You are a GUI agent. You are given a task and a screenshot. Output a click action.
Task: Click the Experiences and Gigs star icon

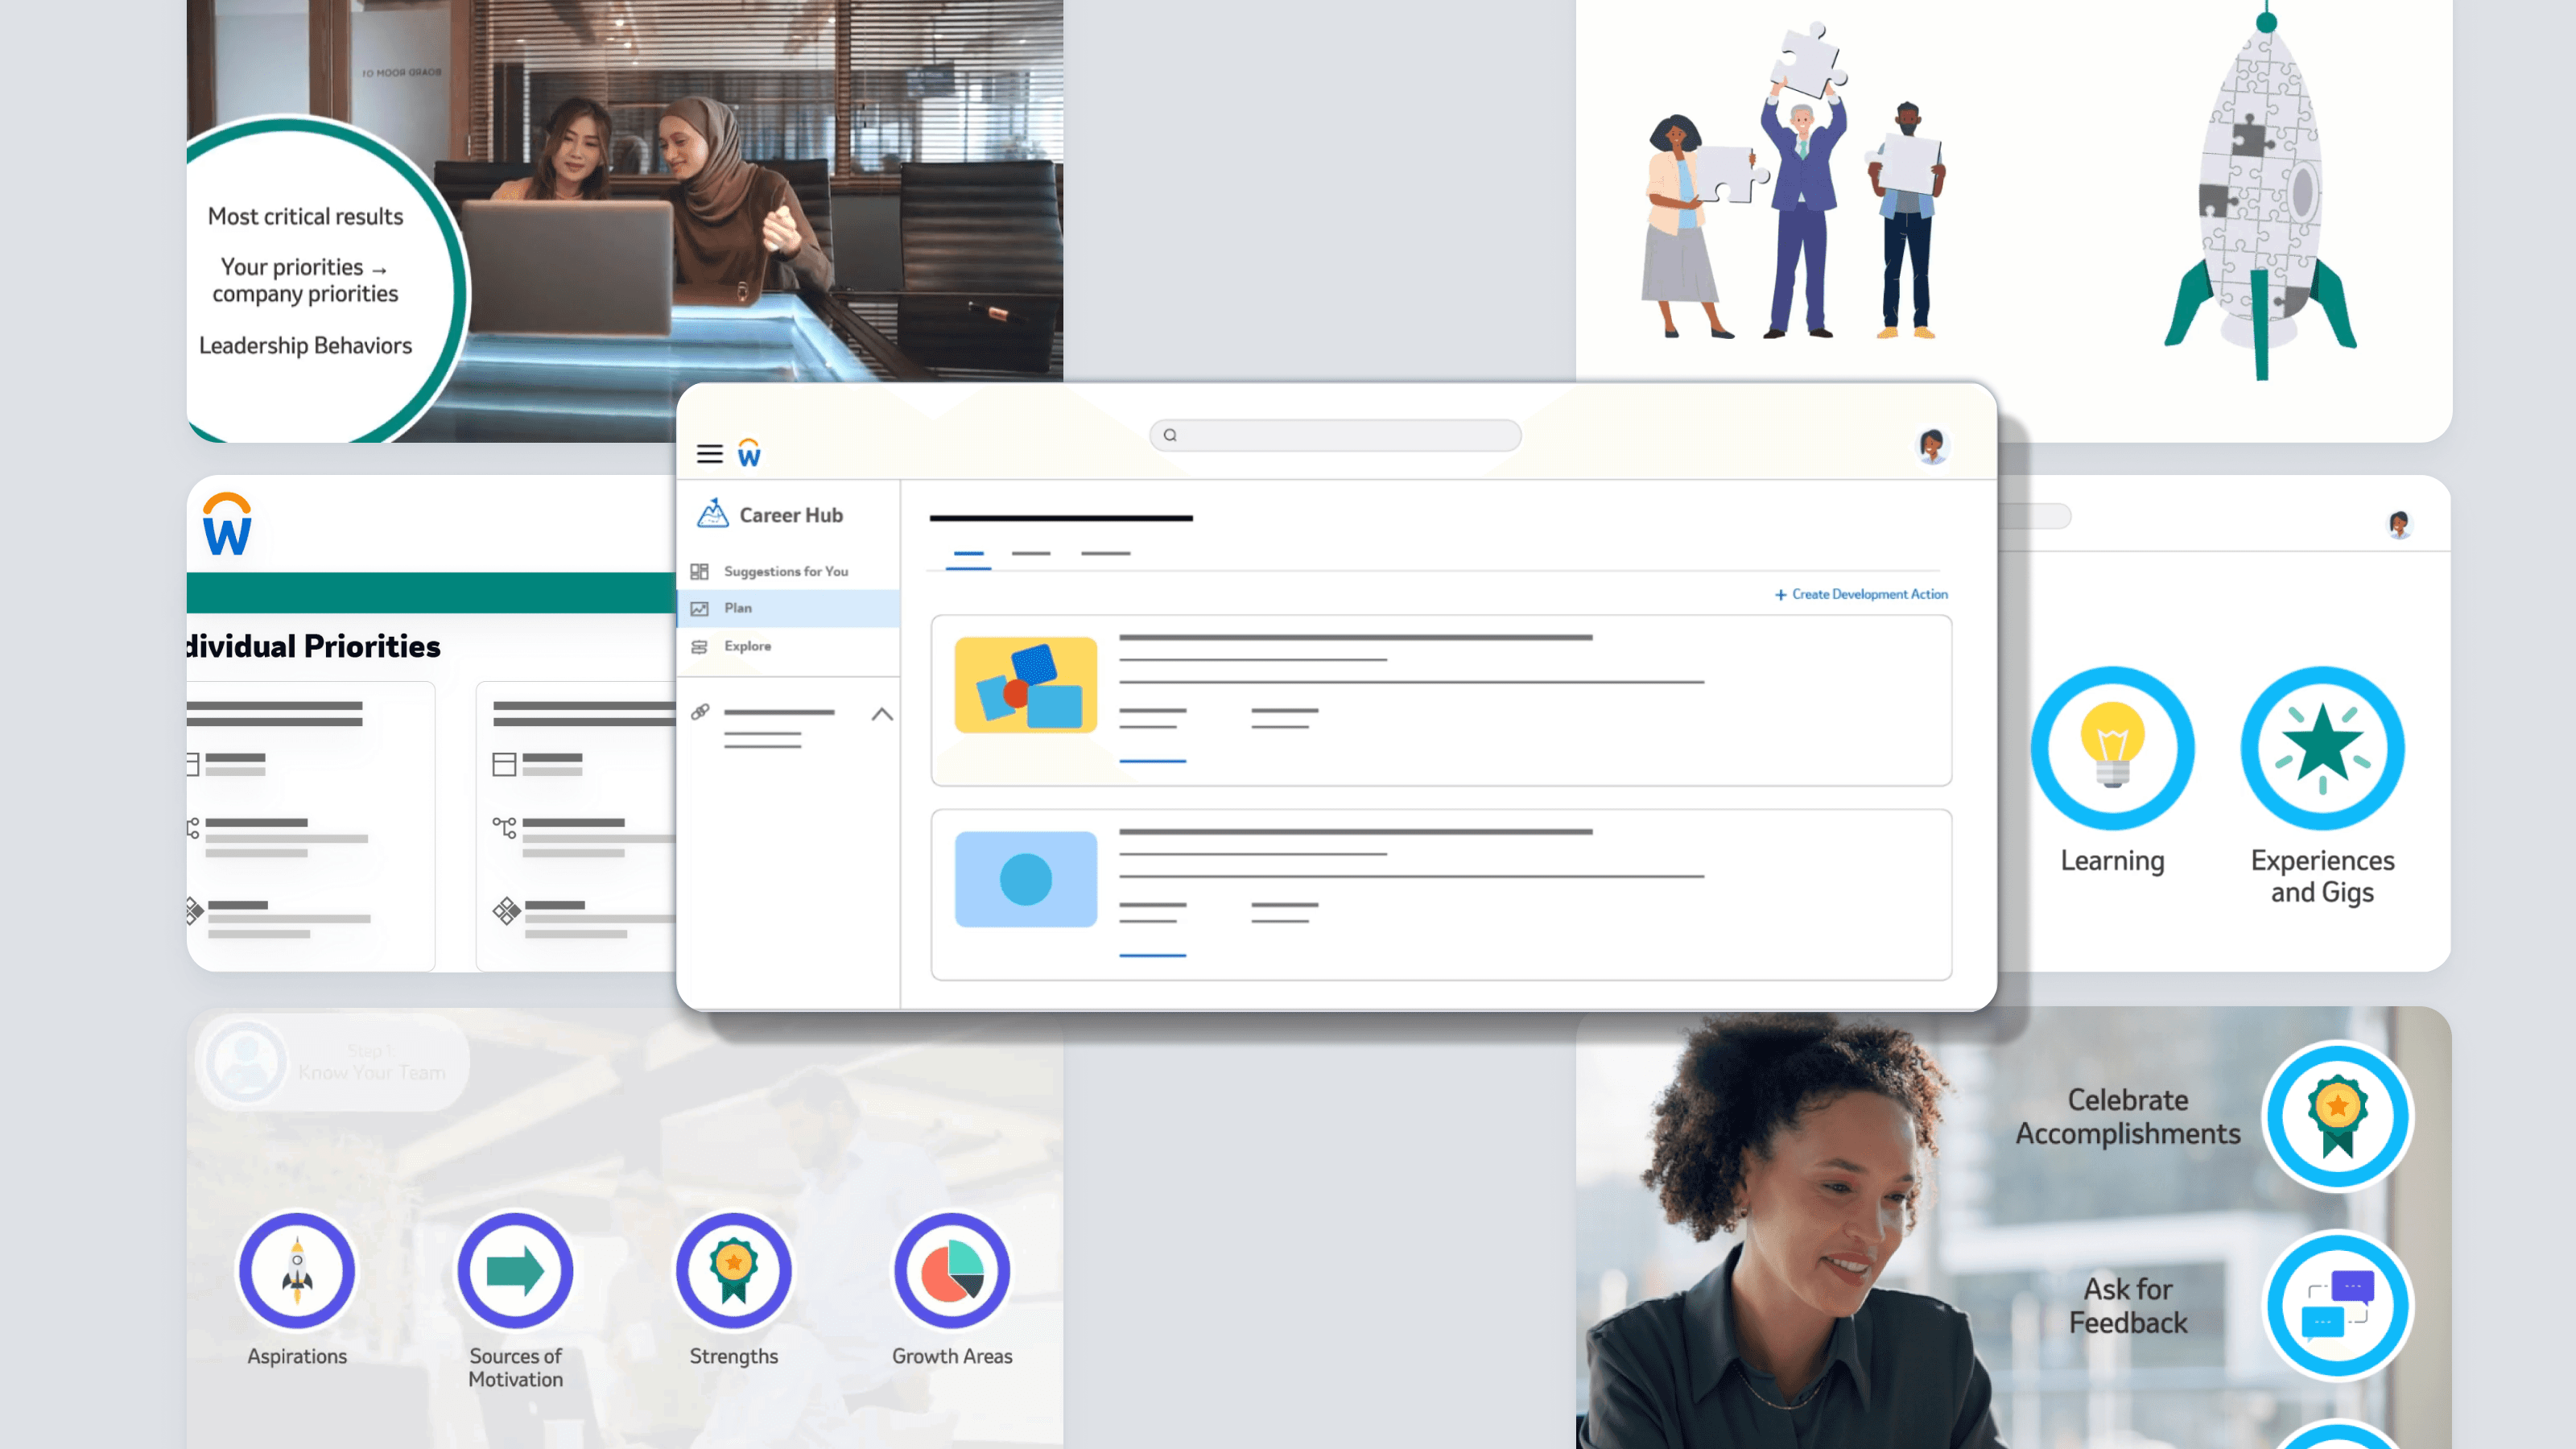[2322, 748]
